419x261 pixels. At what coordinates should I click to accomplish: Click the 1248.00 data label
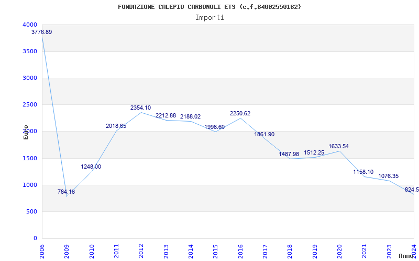[x=91, y=167]
